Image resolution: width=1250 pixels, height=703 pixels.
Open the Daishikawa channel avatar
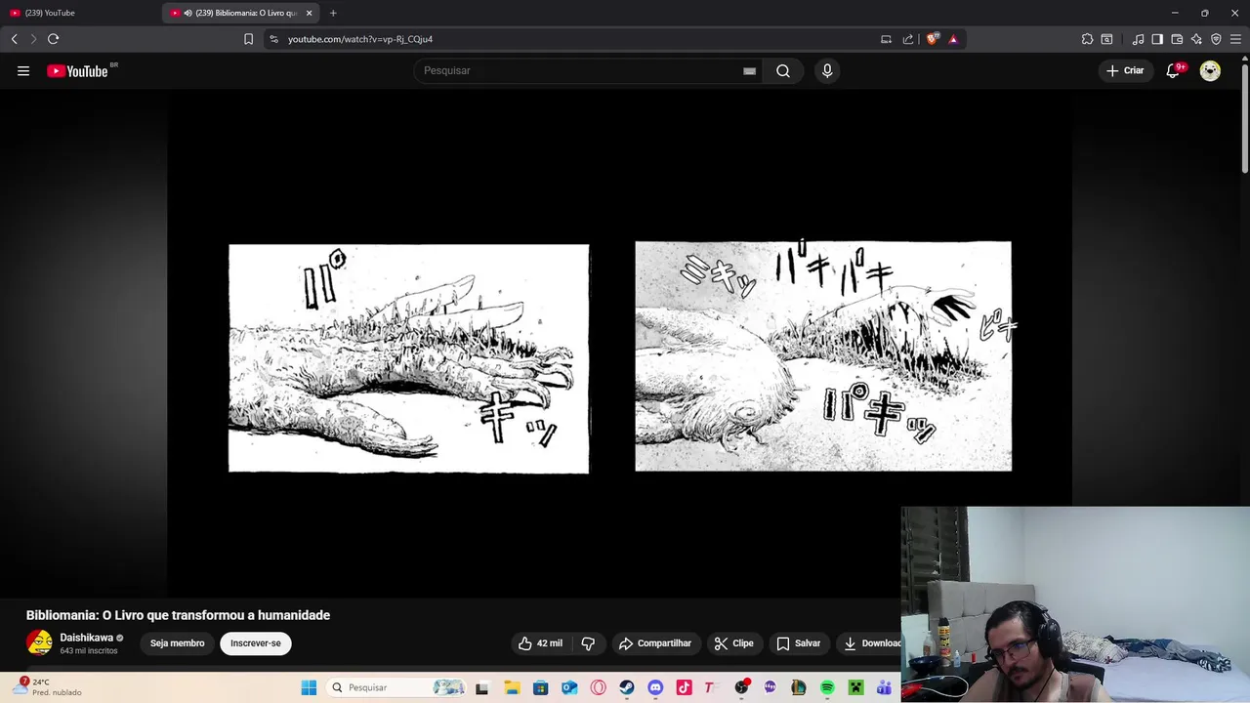[39, 642]
